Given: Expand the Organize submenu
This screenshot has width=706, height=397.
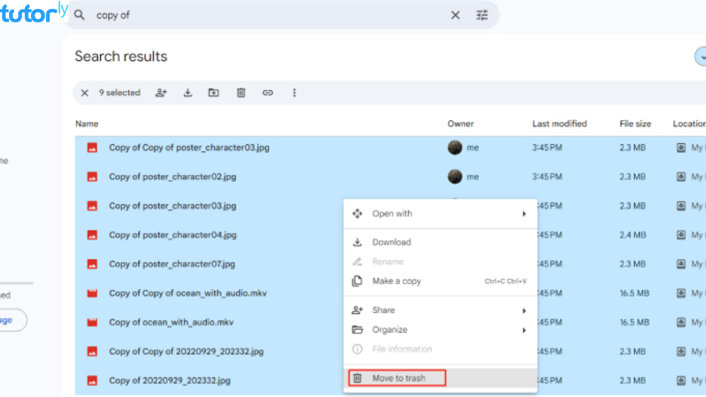Looking at the screenshot, I should pos(524,330).
